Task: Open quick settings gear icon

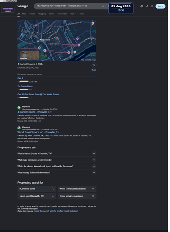Action: coord(142,6)
